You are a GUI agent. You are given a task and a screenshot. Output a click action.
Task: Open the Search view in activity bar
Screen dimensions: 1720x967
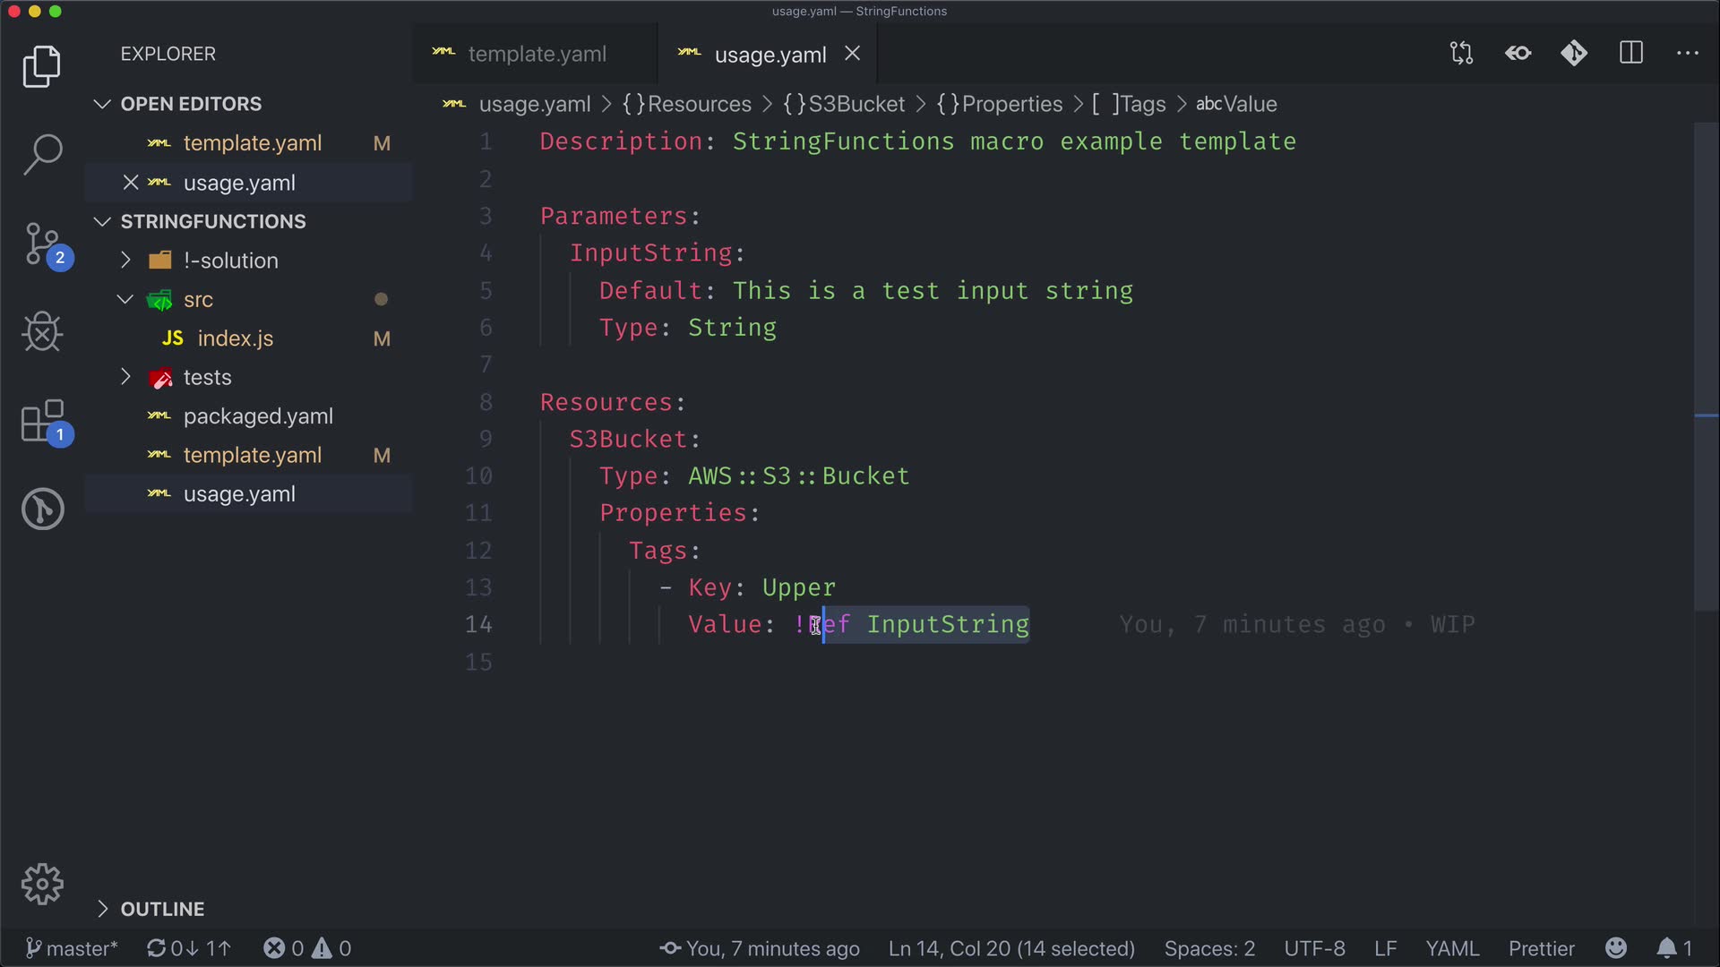coord(42,154)
